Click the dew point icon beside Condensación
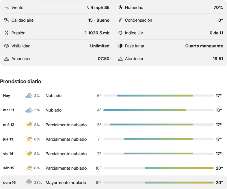227x189 pixels. click(x=120, y=20)
